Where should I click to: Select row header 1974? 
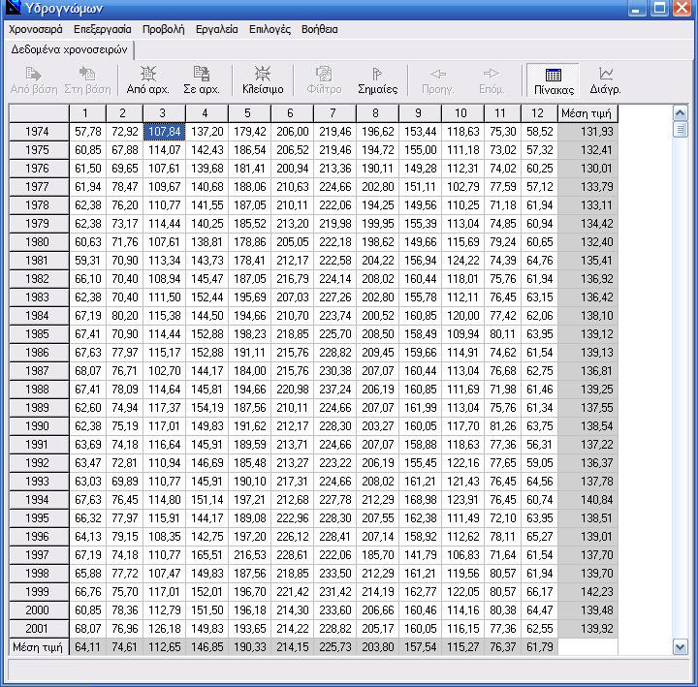tap(39, 132)
